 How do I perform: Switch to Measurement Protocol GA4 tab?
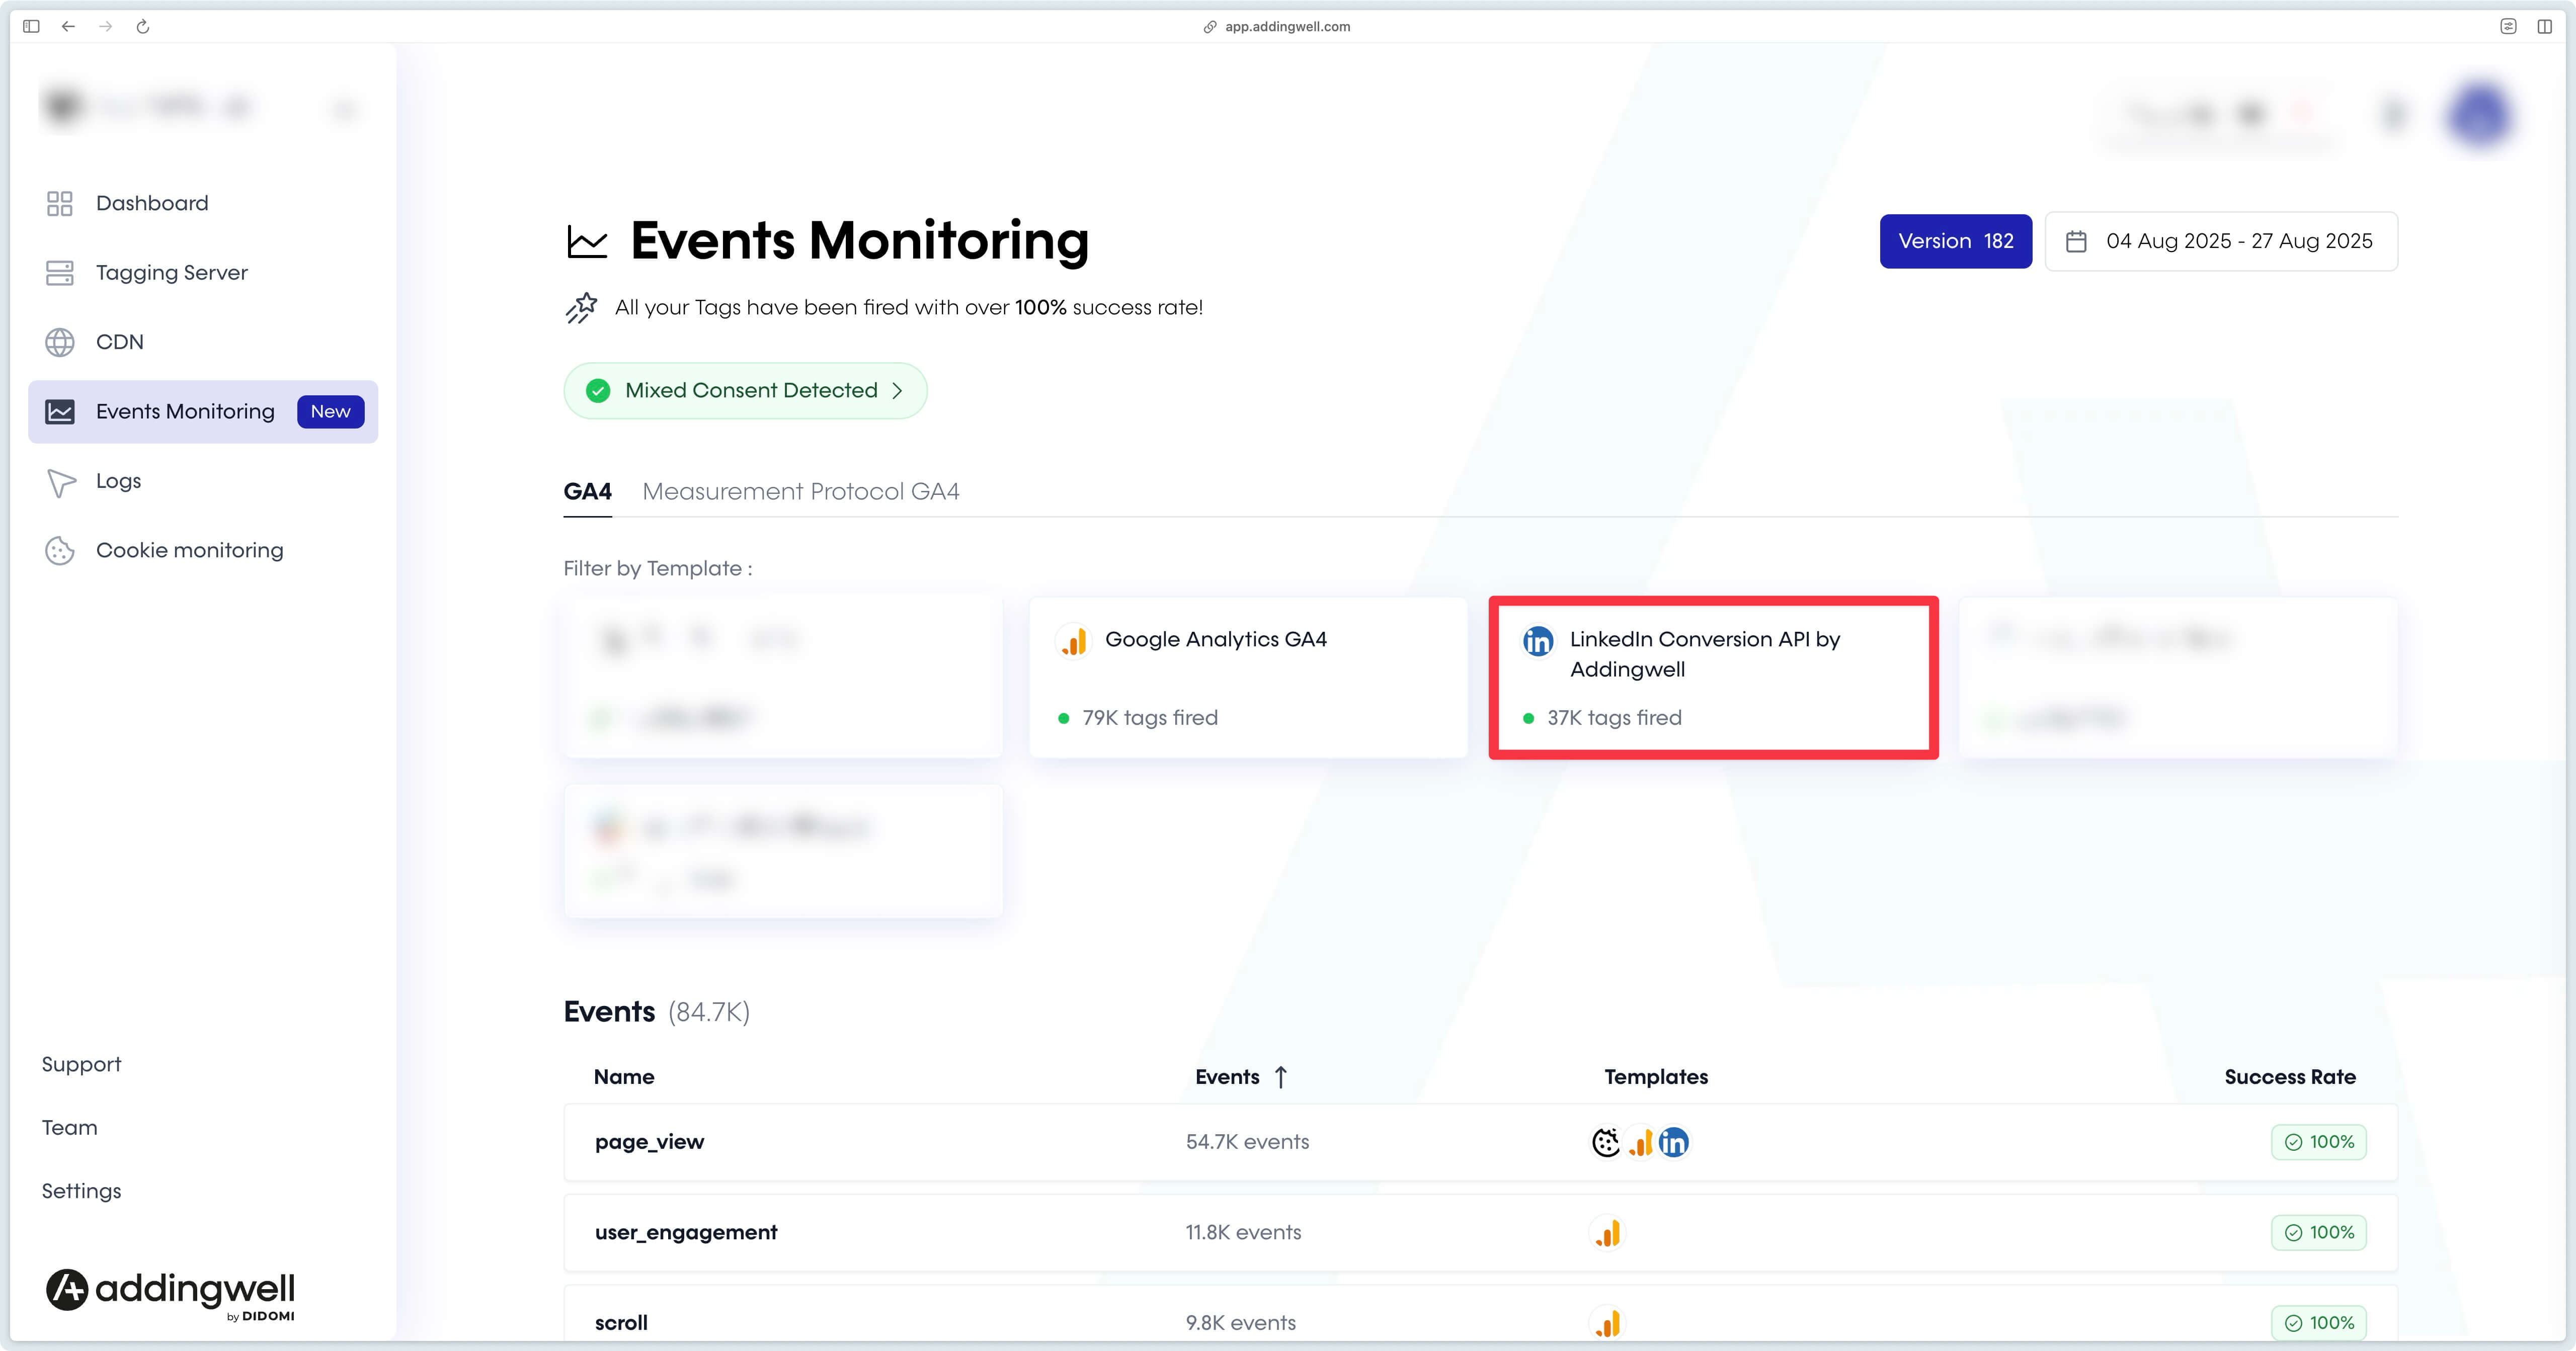point(800,492)
